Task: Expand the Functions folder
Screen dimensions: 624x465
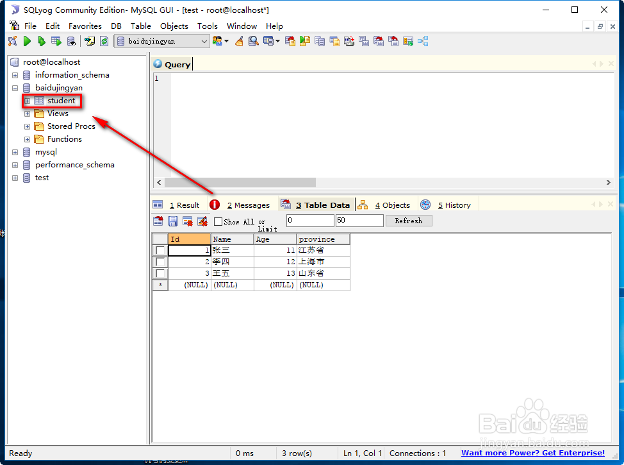Action: pos(27,139)
